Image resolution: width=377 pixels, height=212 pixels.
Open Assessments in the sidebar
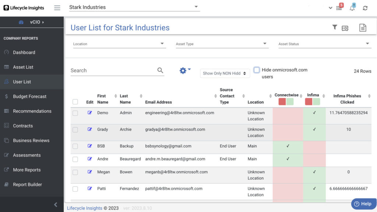(x=32, y=155)
